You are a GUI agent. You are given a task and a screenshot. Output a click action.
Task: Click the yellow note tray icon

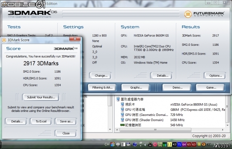(199, 144)
